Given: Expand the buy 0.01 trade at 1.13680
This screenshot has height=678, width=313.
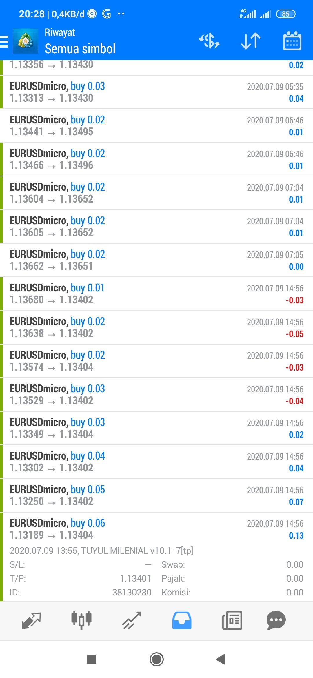Looking at the screenshot, I should (x=156, y=294).
